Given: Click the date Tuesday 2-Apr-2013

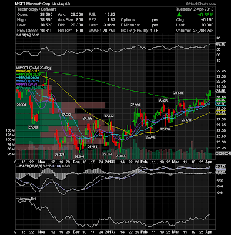Looking at the screenshot, I should 195,9.
